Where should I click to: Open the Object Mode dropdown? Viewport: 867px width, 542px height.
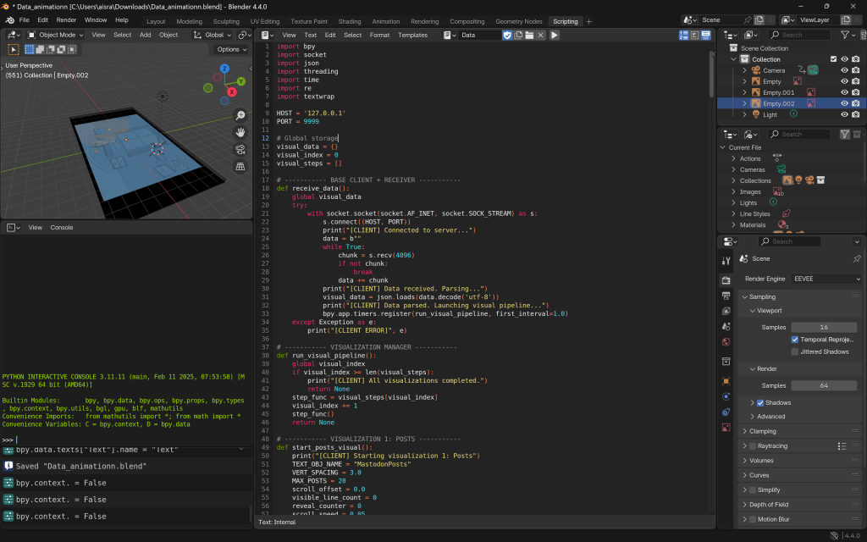tap(55, 35)
